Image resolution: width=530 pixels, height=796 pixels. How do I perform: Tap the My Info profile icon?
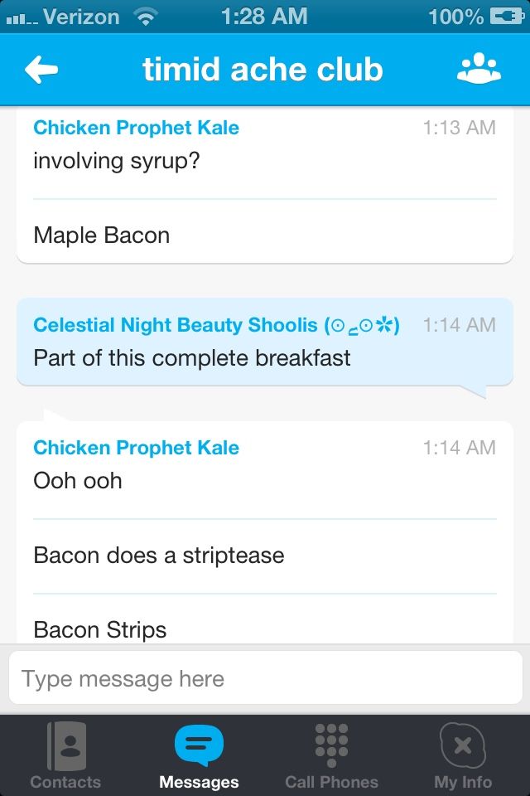(x=463, y=745)
